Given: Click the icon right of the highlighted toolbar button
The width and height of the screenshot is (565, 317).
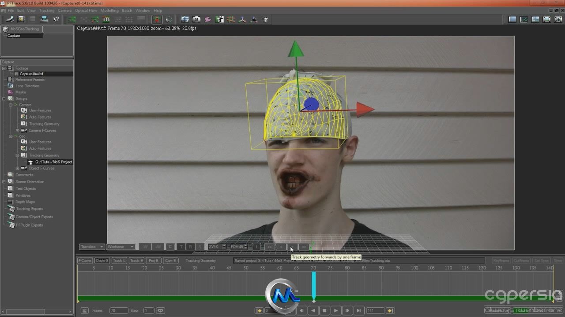Looking at the screenshot, I should (169, 19).
